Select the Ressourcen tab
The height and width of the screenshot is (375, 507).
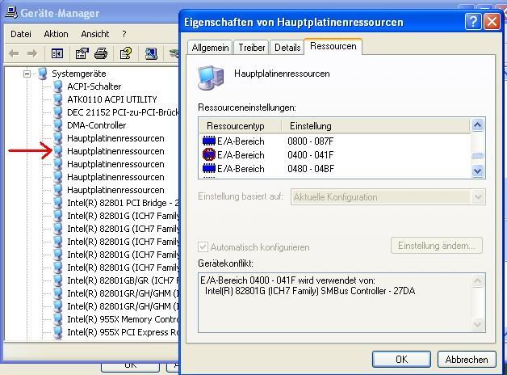(x=333, y=46)
